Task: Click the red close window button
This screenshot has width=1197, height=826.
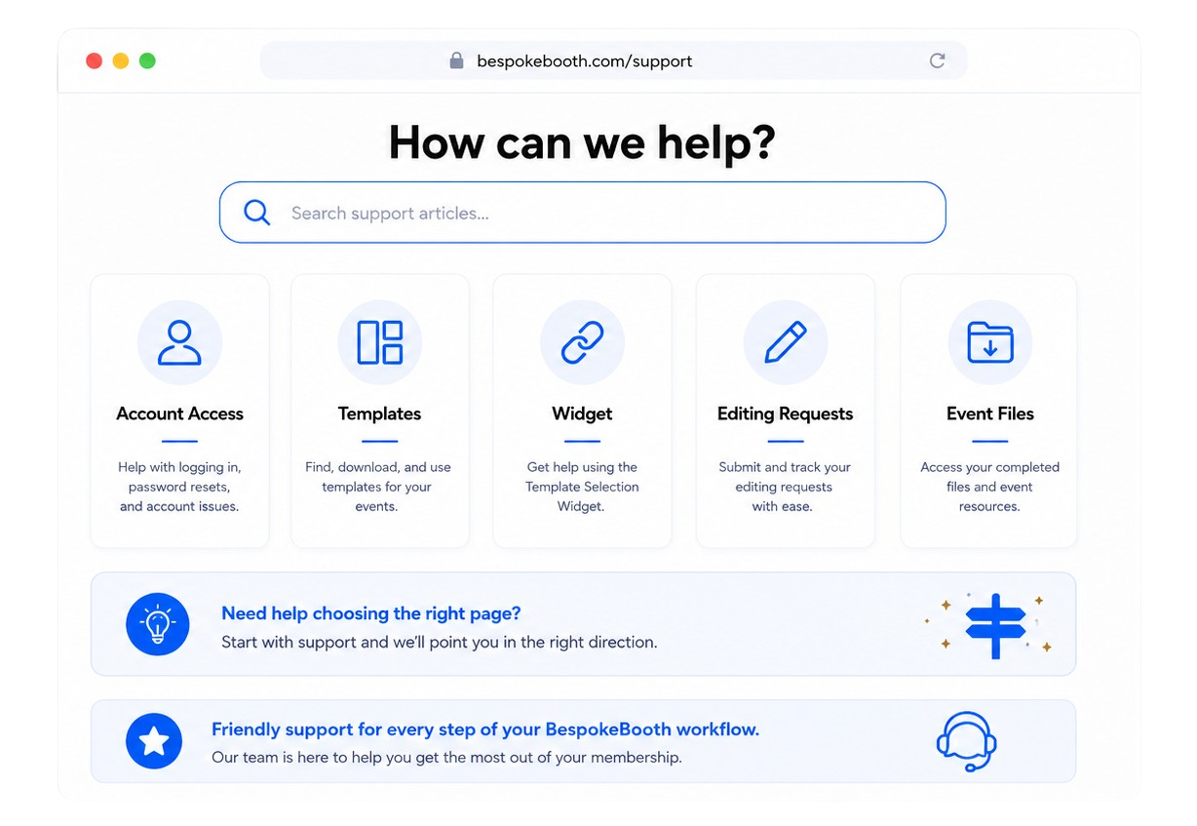Action: [x=95, y=60]
